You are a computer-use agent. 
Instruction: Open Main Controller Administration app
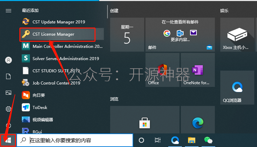[x=62, y=46]
